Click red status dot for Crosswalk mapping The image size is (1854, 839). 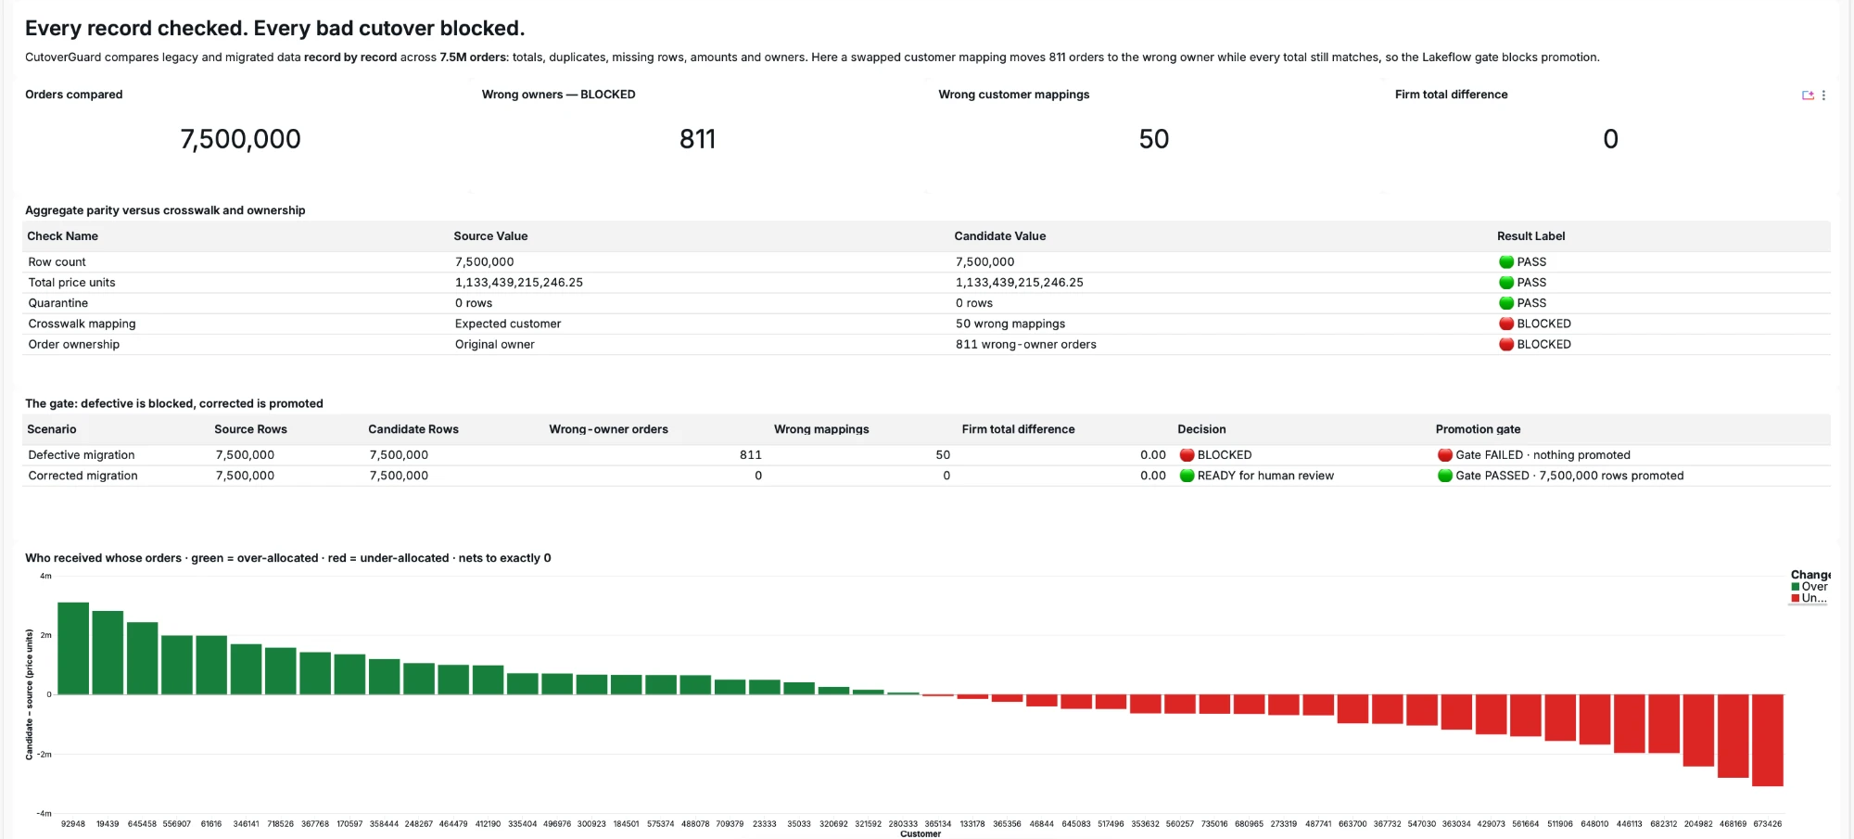1506,324
